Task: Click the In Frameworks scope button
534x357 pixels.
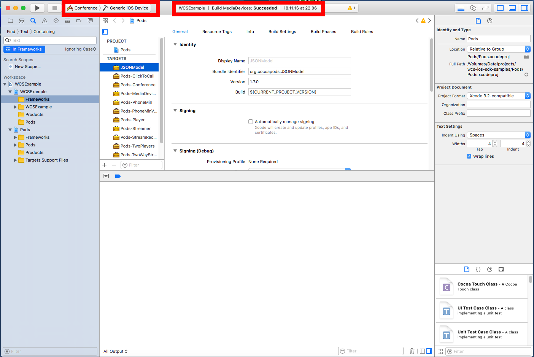Action: (24, 49)
